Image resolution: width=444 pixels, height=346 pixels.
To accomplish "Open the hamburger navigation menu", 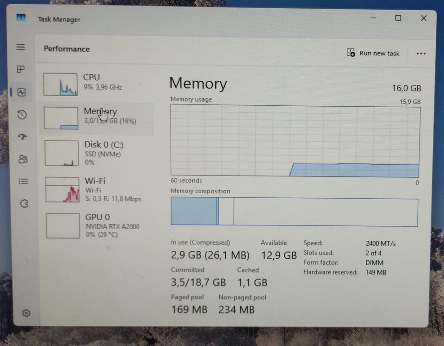I will pyautogui.click(x=20, y=47).
